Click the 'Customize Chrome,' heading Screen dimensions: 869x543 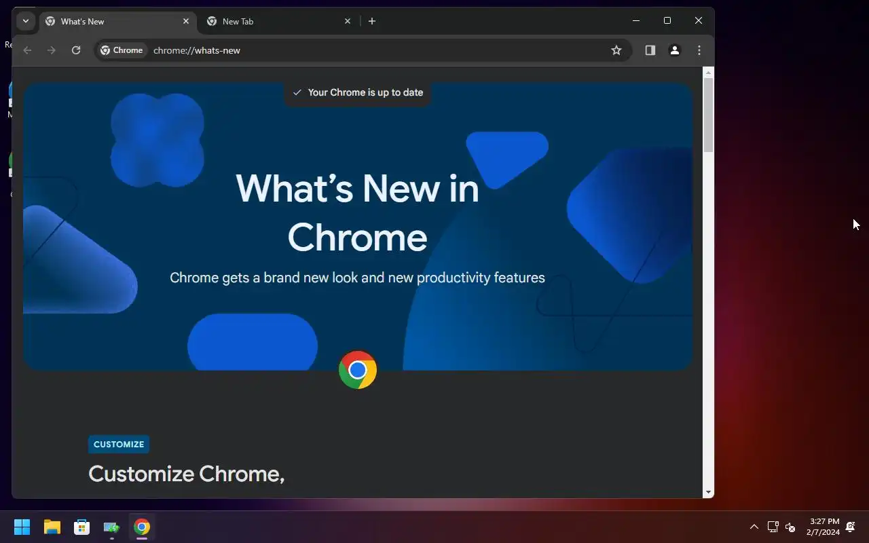187,474
